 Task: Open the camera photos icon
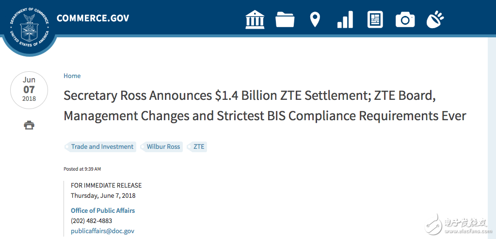(x=405, y=19)
